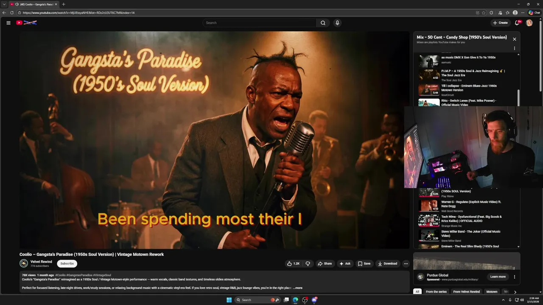Open the tab search dropdown arrow
This screenshot has width=543, height=305.
[4, 4]
